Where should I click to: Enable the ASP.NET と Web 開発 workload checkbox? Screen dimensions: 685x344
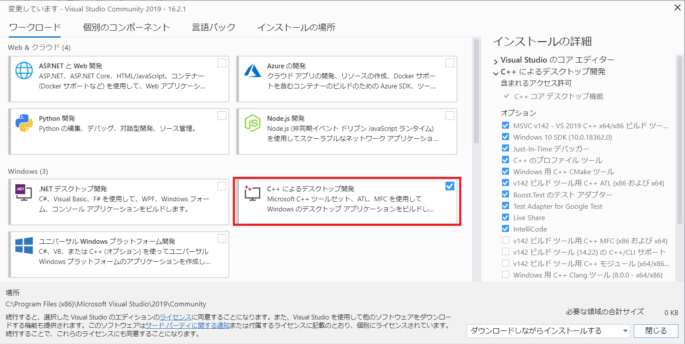(x=222, y=63)
